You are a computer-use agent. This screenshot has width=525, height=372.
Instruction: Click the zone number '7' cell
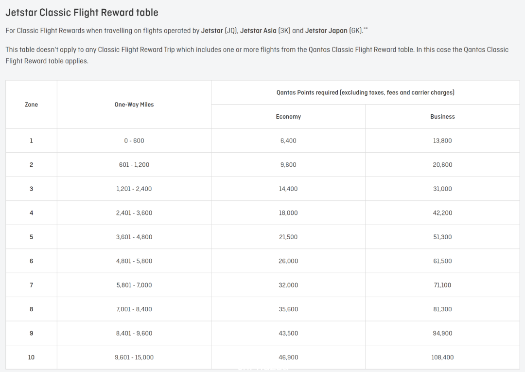point(31,285)
